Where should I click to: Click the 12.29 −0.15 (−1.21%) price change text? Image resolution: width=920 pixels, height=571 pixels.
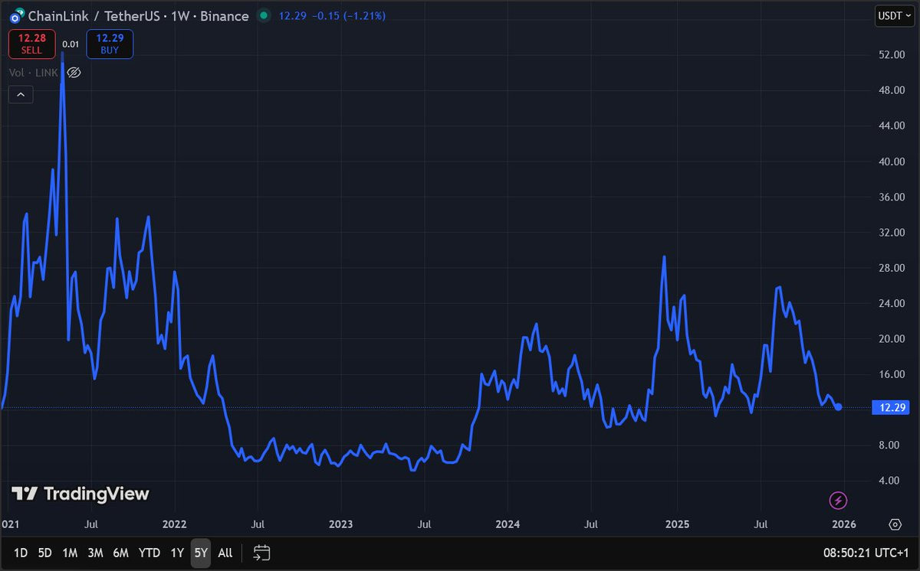click(x=332, y=16)
